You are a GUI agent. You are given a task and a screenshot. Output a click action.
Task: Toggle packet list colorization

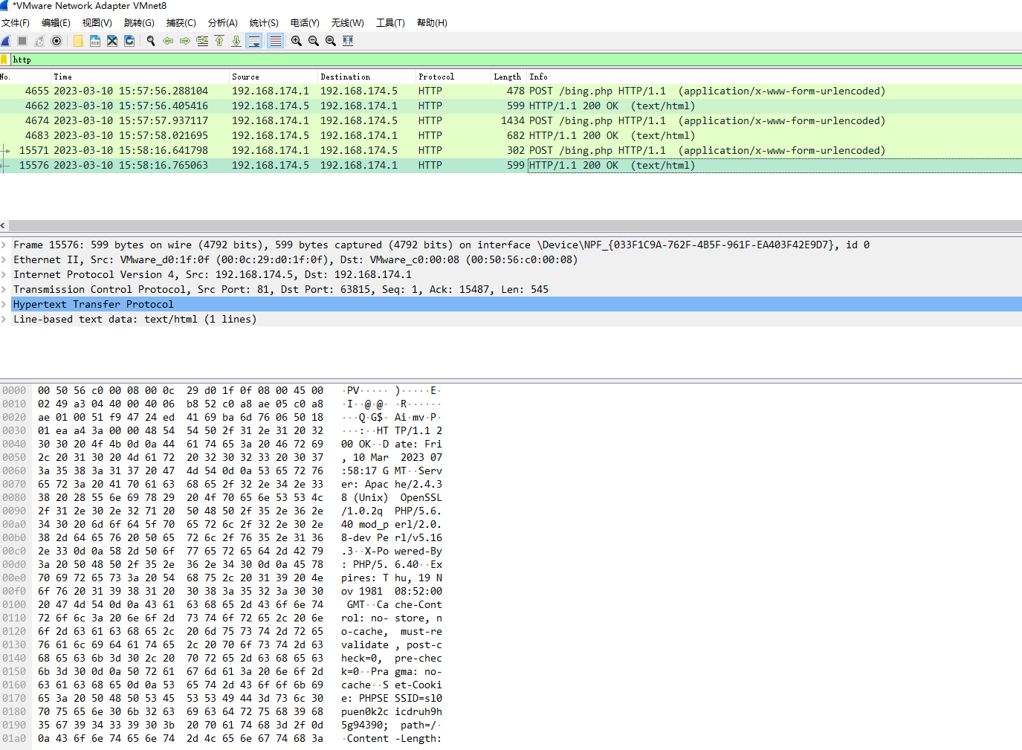click(275, 41)
